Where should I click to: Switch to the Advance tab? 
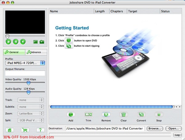[x=36, y=52]
